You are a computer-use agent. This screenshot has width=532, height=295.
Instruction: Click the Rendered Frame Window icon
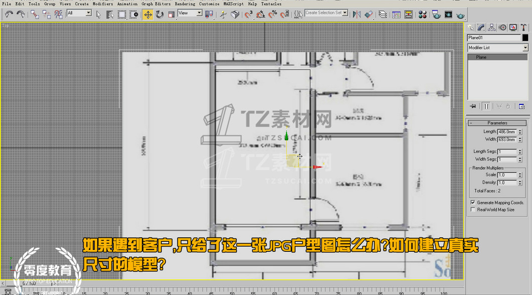point(448,14)
